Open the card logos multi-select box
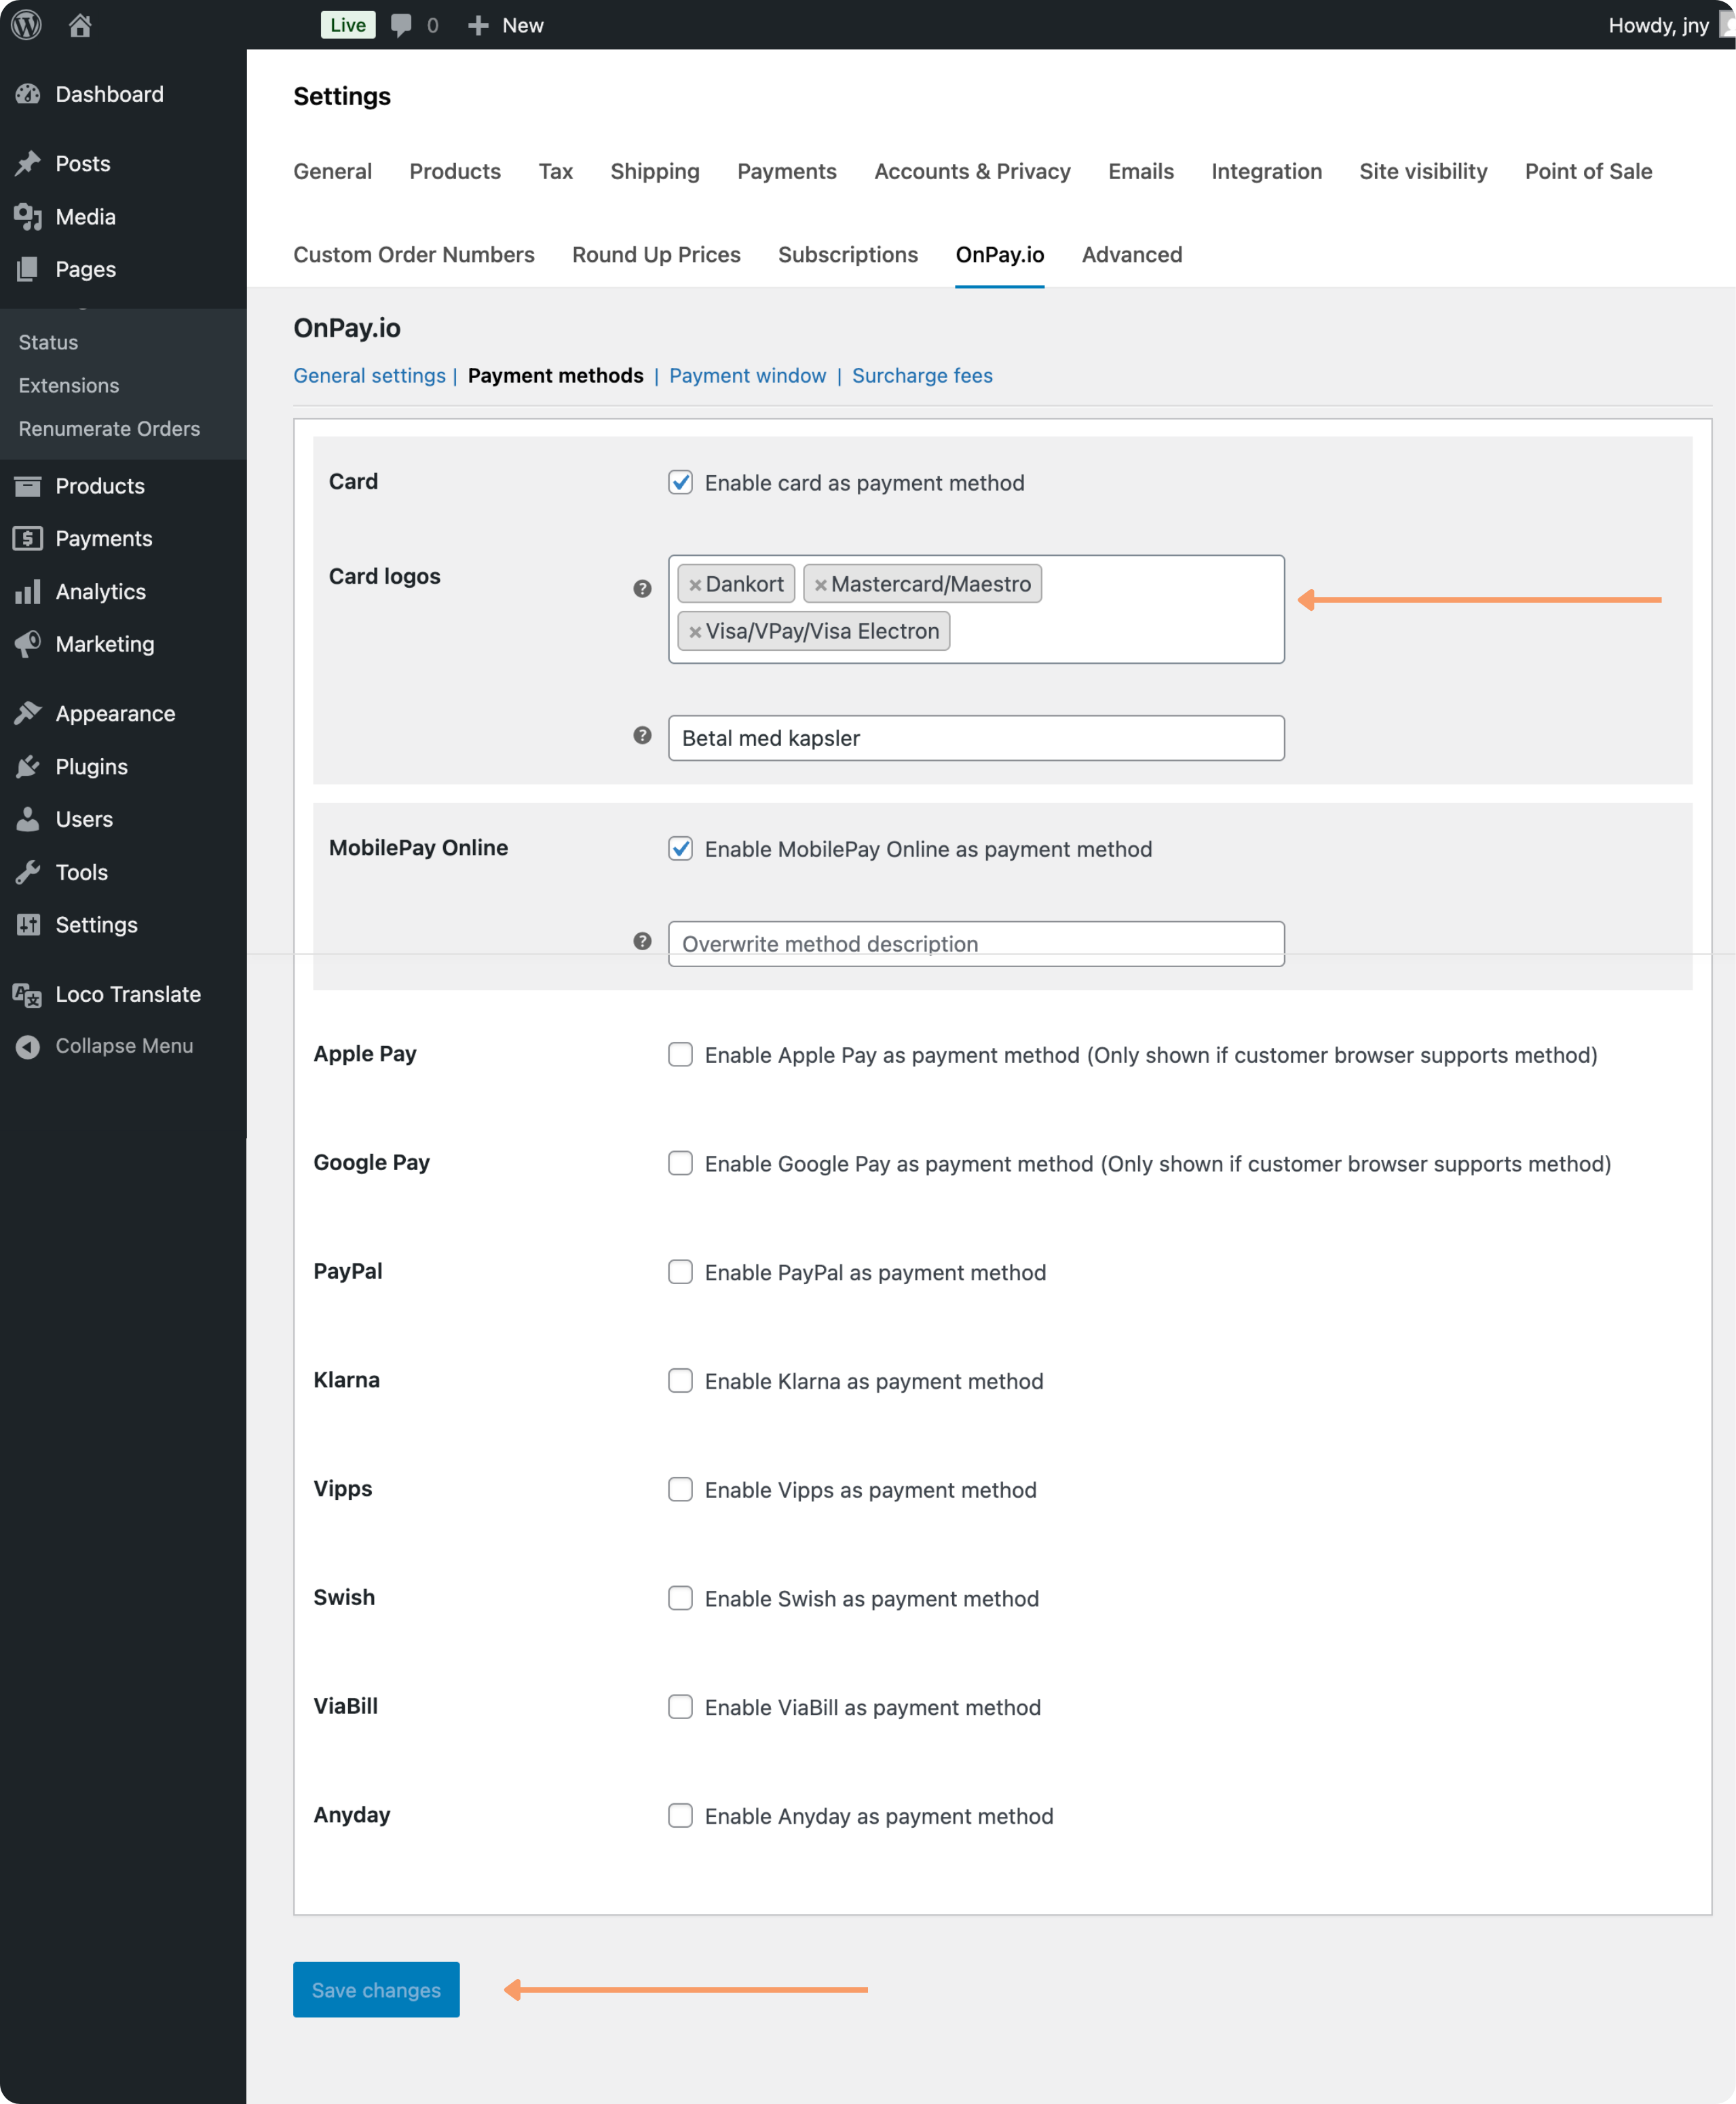The image size is (1736, 2104). click(x=1120, y=630)
